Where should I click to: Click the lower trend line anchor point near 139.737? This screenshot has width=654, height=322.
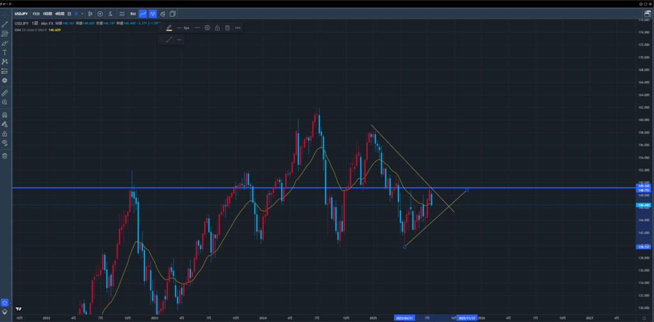pos(404,247)
